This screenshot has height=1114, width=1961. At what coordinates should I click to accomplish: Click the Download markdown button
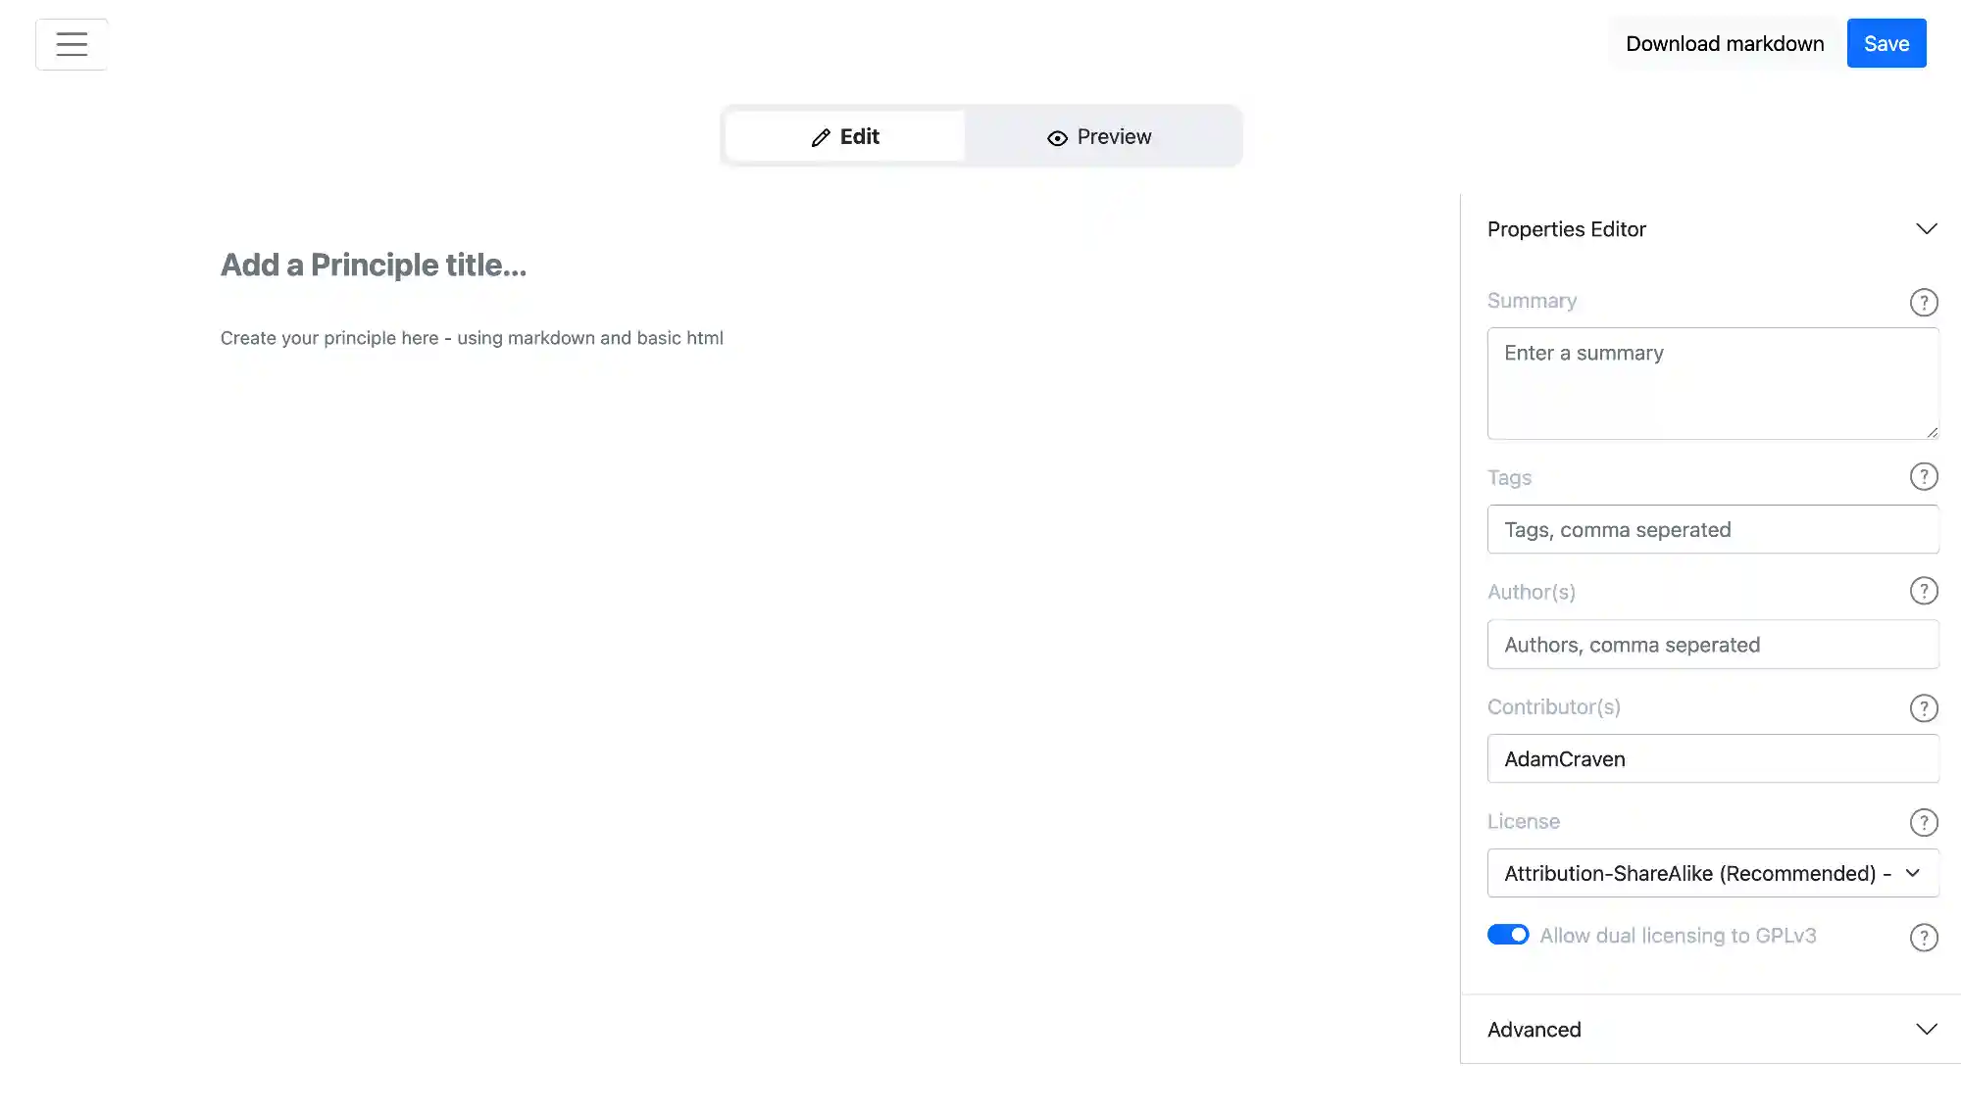[1725, 43]
